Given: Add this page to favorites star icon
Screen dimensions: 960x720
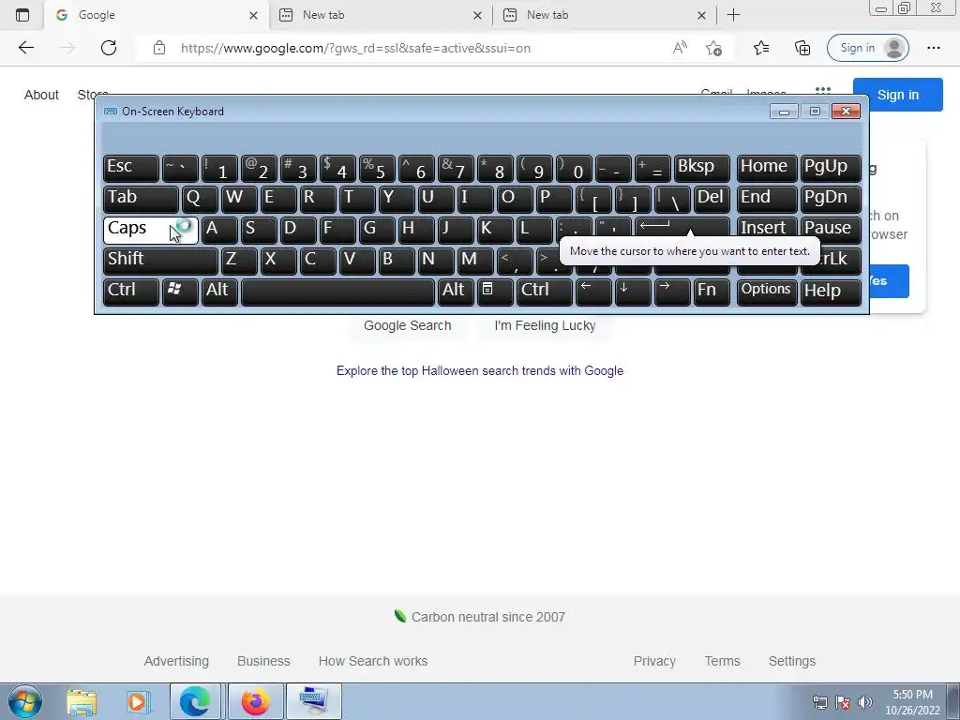Looking at the screenshot, I should 713,48.
